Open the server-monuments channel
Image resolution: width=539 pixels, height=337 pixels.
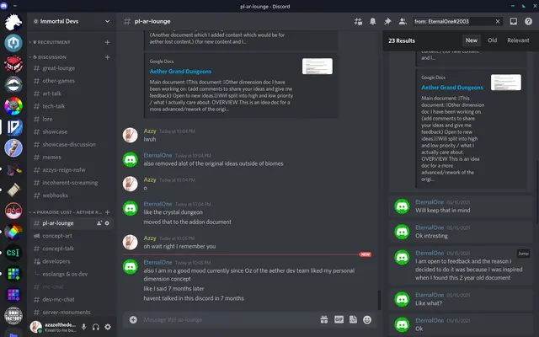coord(72,313)
